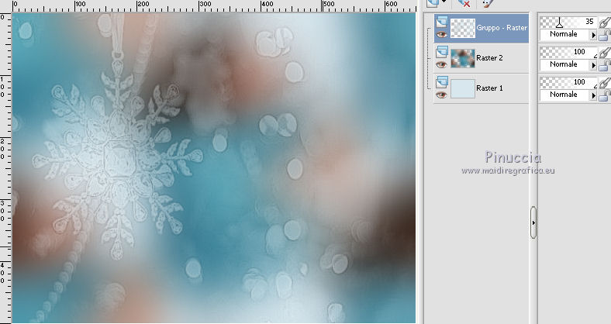Screen dimensions: 611x324
Task: Toggle link icon on Gruppo - Raster layer row
Action: [x=604, y=22]
